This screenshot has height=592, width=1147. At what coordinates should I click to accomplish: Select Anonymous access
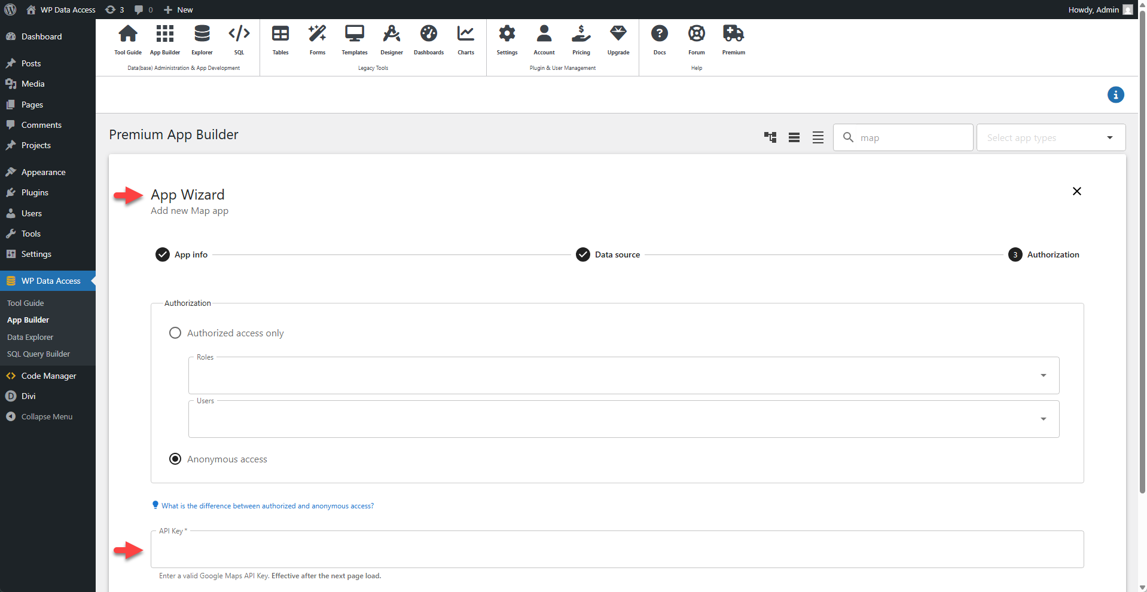click(175, 459)
